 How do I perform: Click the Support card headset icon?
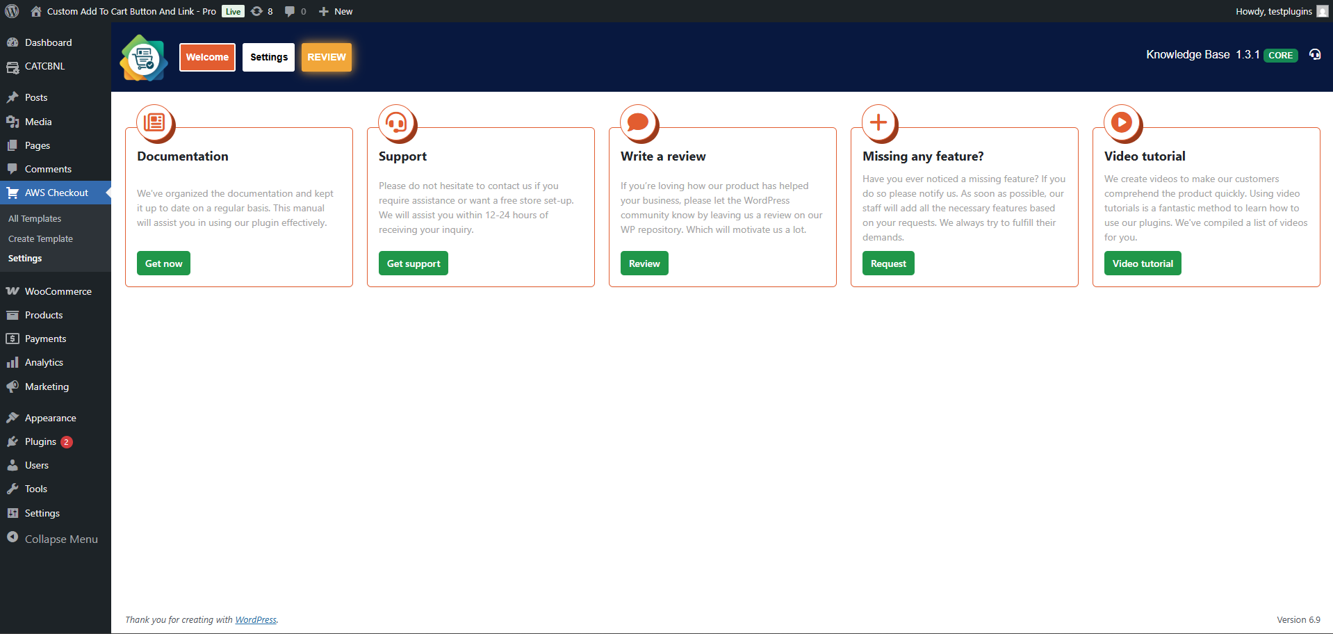click(x=396, y=122)
